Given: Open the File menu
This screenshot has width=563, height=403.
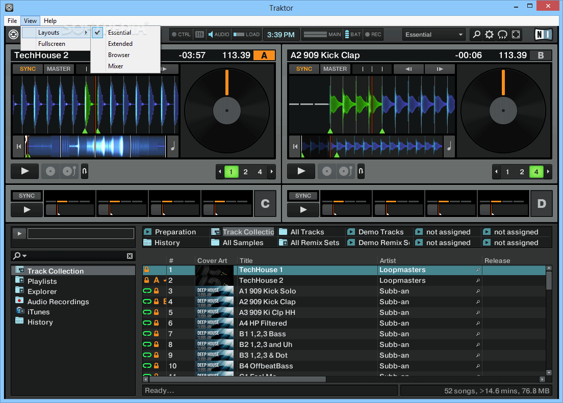Looking at the screenshot, I should tap(12, 21).
